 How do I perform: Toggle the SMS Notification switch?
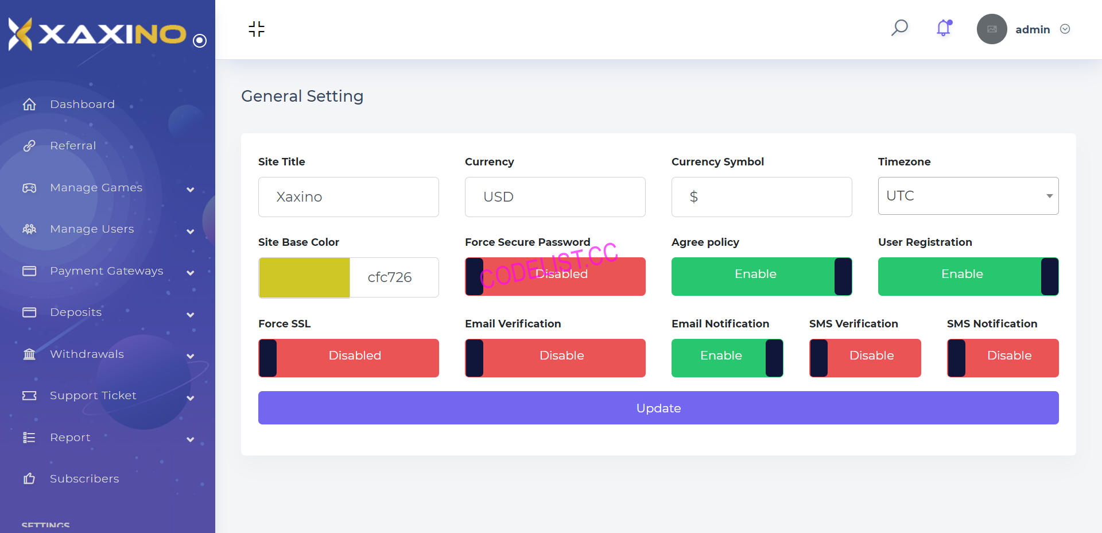(1003, 358)
